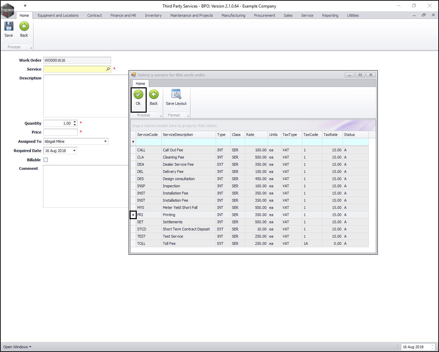
Task: Close the service selection dialog
Action: (371, 75)
